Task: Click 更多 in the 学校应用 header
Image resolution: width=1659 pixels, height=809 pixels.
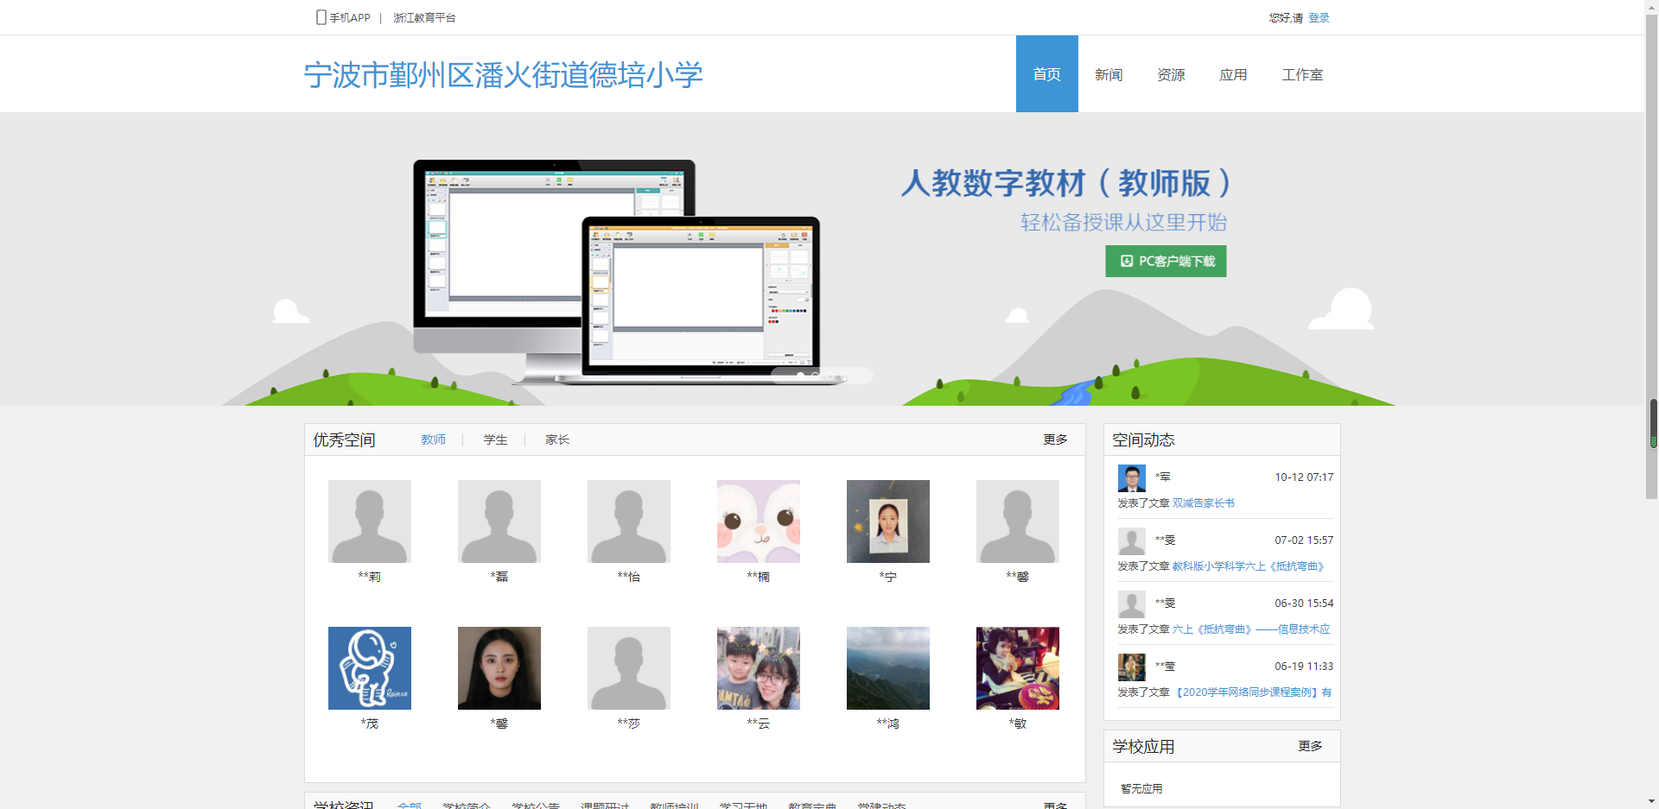Action: tap(1310, 746)
